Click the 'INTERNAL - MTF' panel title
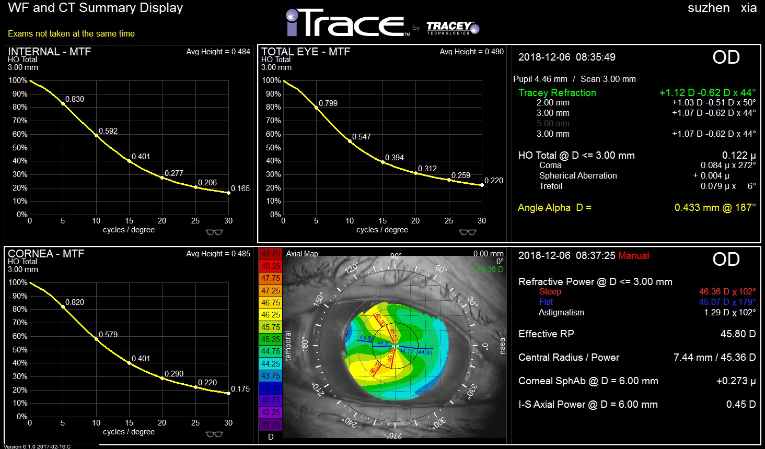Screen dimensions: 765x449 click(50, 52)
